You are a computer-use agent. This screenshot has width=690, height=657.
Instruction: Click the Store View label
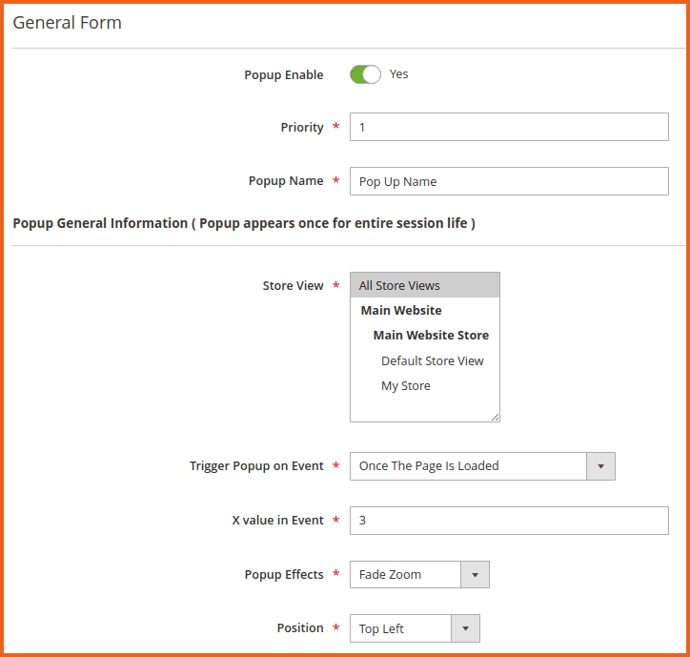(x=293, y=286)
